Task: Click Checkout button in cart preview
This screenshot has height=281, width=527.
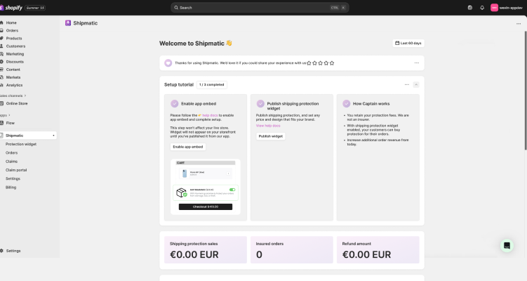Action: pos(206,207)
